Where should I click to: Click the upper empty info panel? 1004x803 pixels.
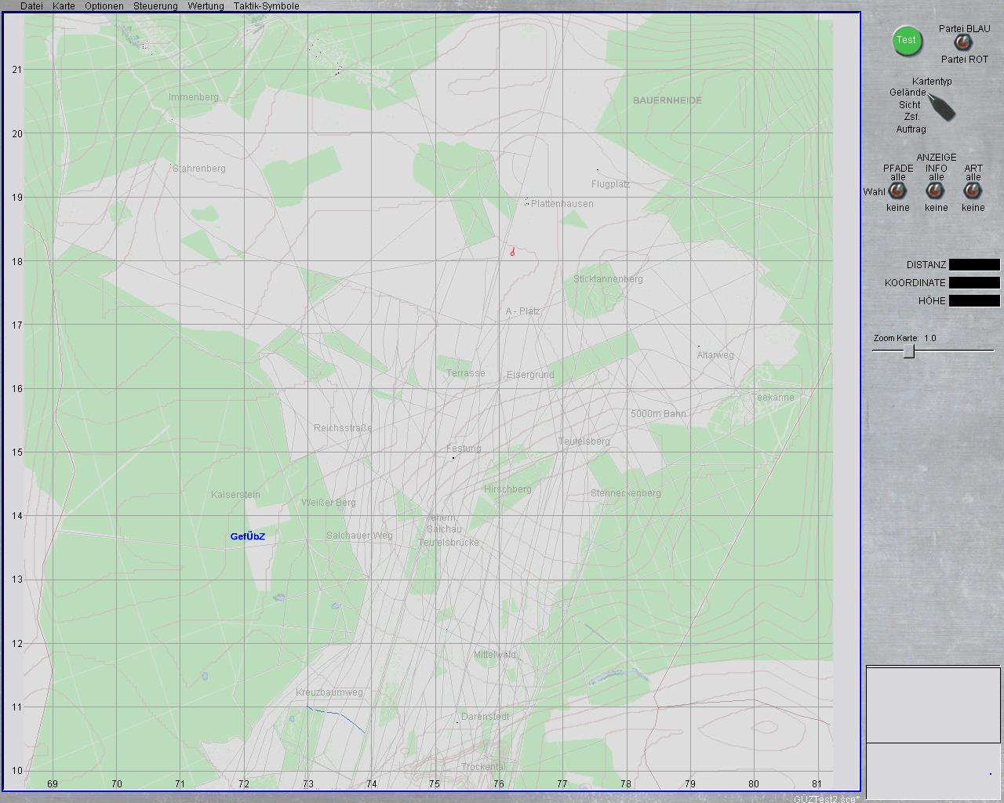[933, 704]
